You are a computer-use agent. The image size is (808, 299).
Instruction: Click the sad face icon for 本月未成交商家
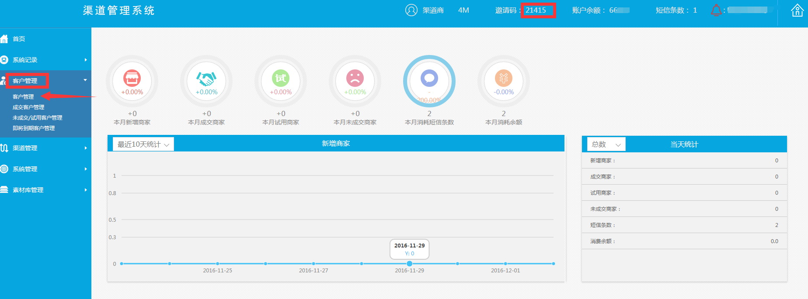(355, 78)
